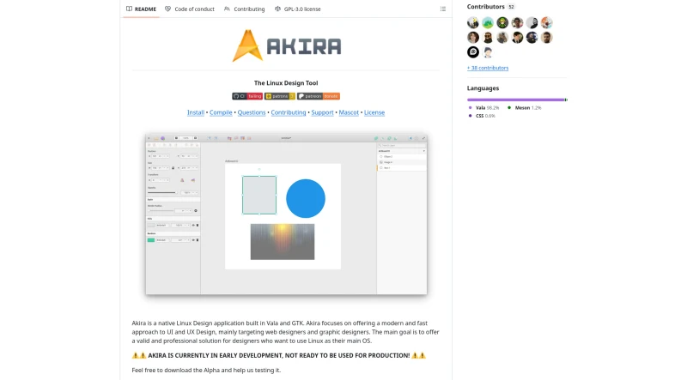This screenshot has width=687, height=380.
Task: Click the patrons count badge
Action: pyautogui.click(x=280, y=96)
